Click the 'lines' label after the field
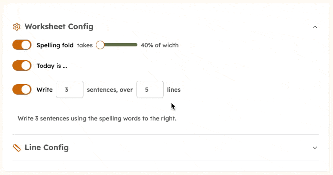The width and height of the screenshot is (333, 175). 174,89
